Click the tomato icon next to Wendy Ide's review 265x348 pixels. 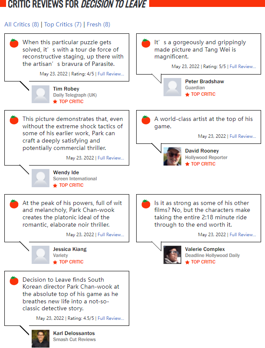[x=14, y=120]
